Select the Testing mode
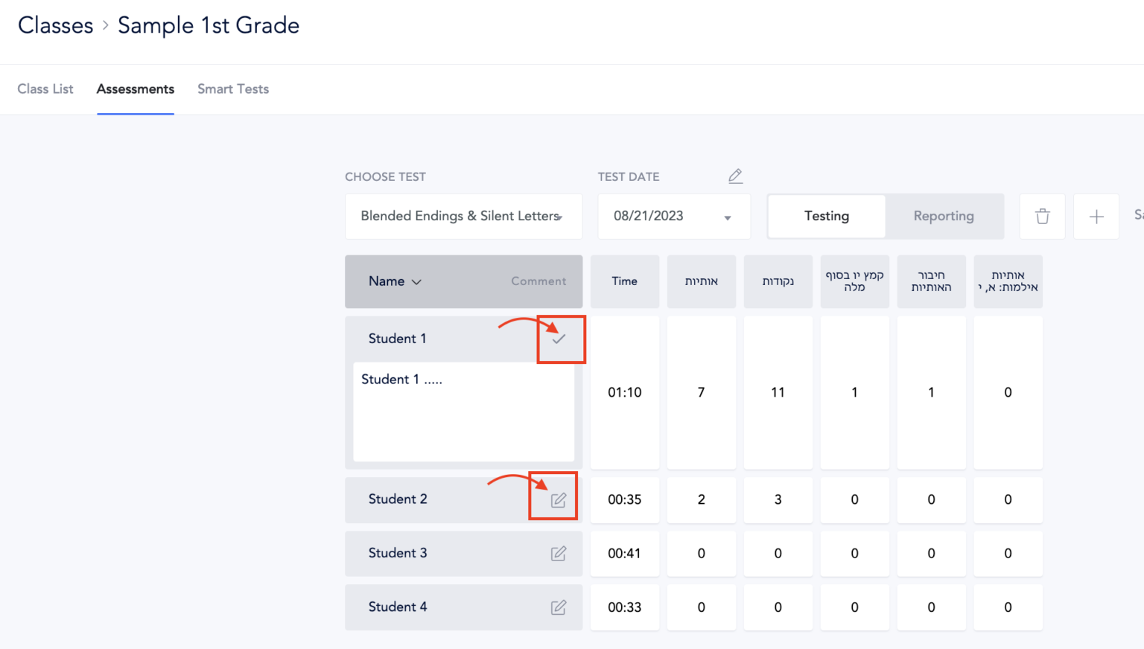 826,216
